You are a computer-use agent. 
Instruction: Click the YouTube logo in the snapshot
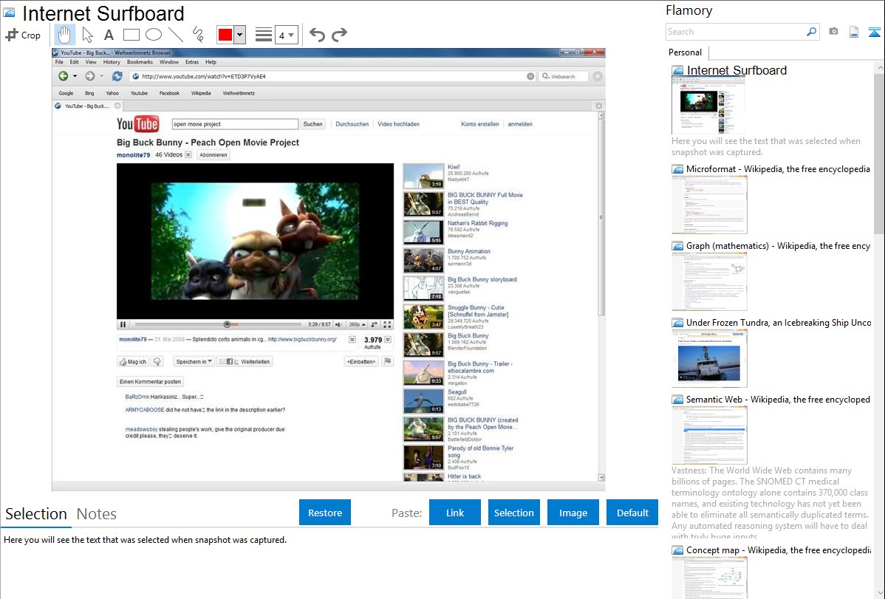(x=137, y=123)
